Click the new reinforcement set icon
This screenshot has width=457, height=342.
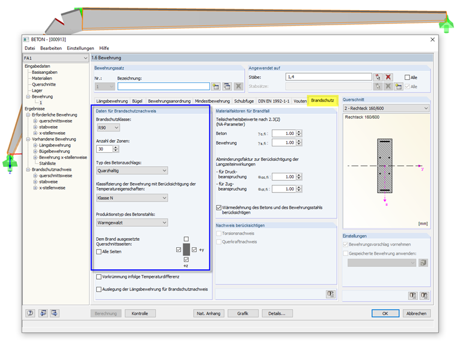point(216,86)
